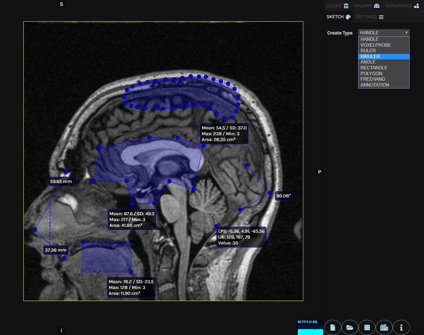Click the open folder icon button
The image size is (424, 335).
(350, 327)
